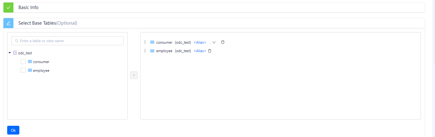Remove the employee table via trash icon
435x137 pixels.
[x=210, y=51]
